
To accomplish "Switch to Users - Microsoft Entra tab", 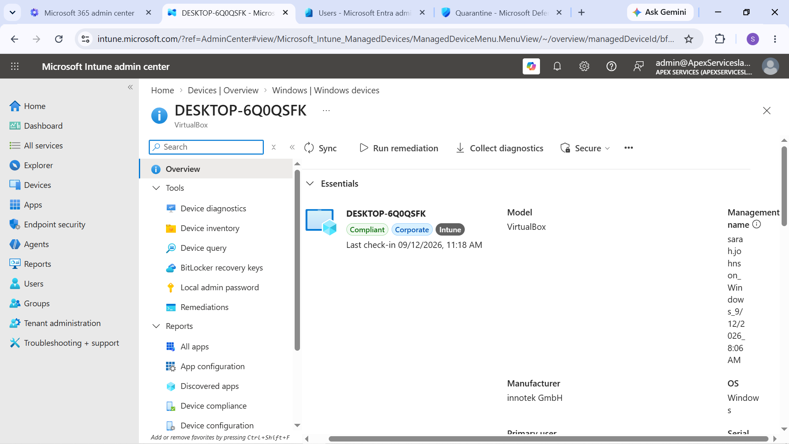I will tap(365, 13).
